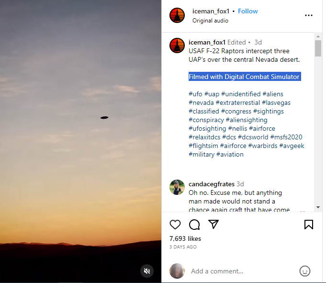326x283 pixels.
Task: Open comments via the speech bubble icon
Action: (194, 225)
